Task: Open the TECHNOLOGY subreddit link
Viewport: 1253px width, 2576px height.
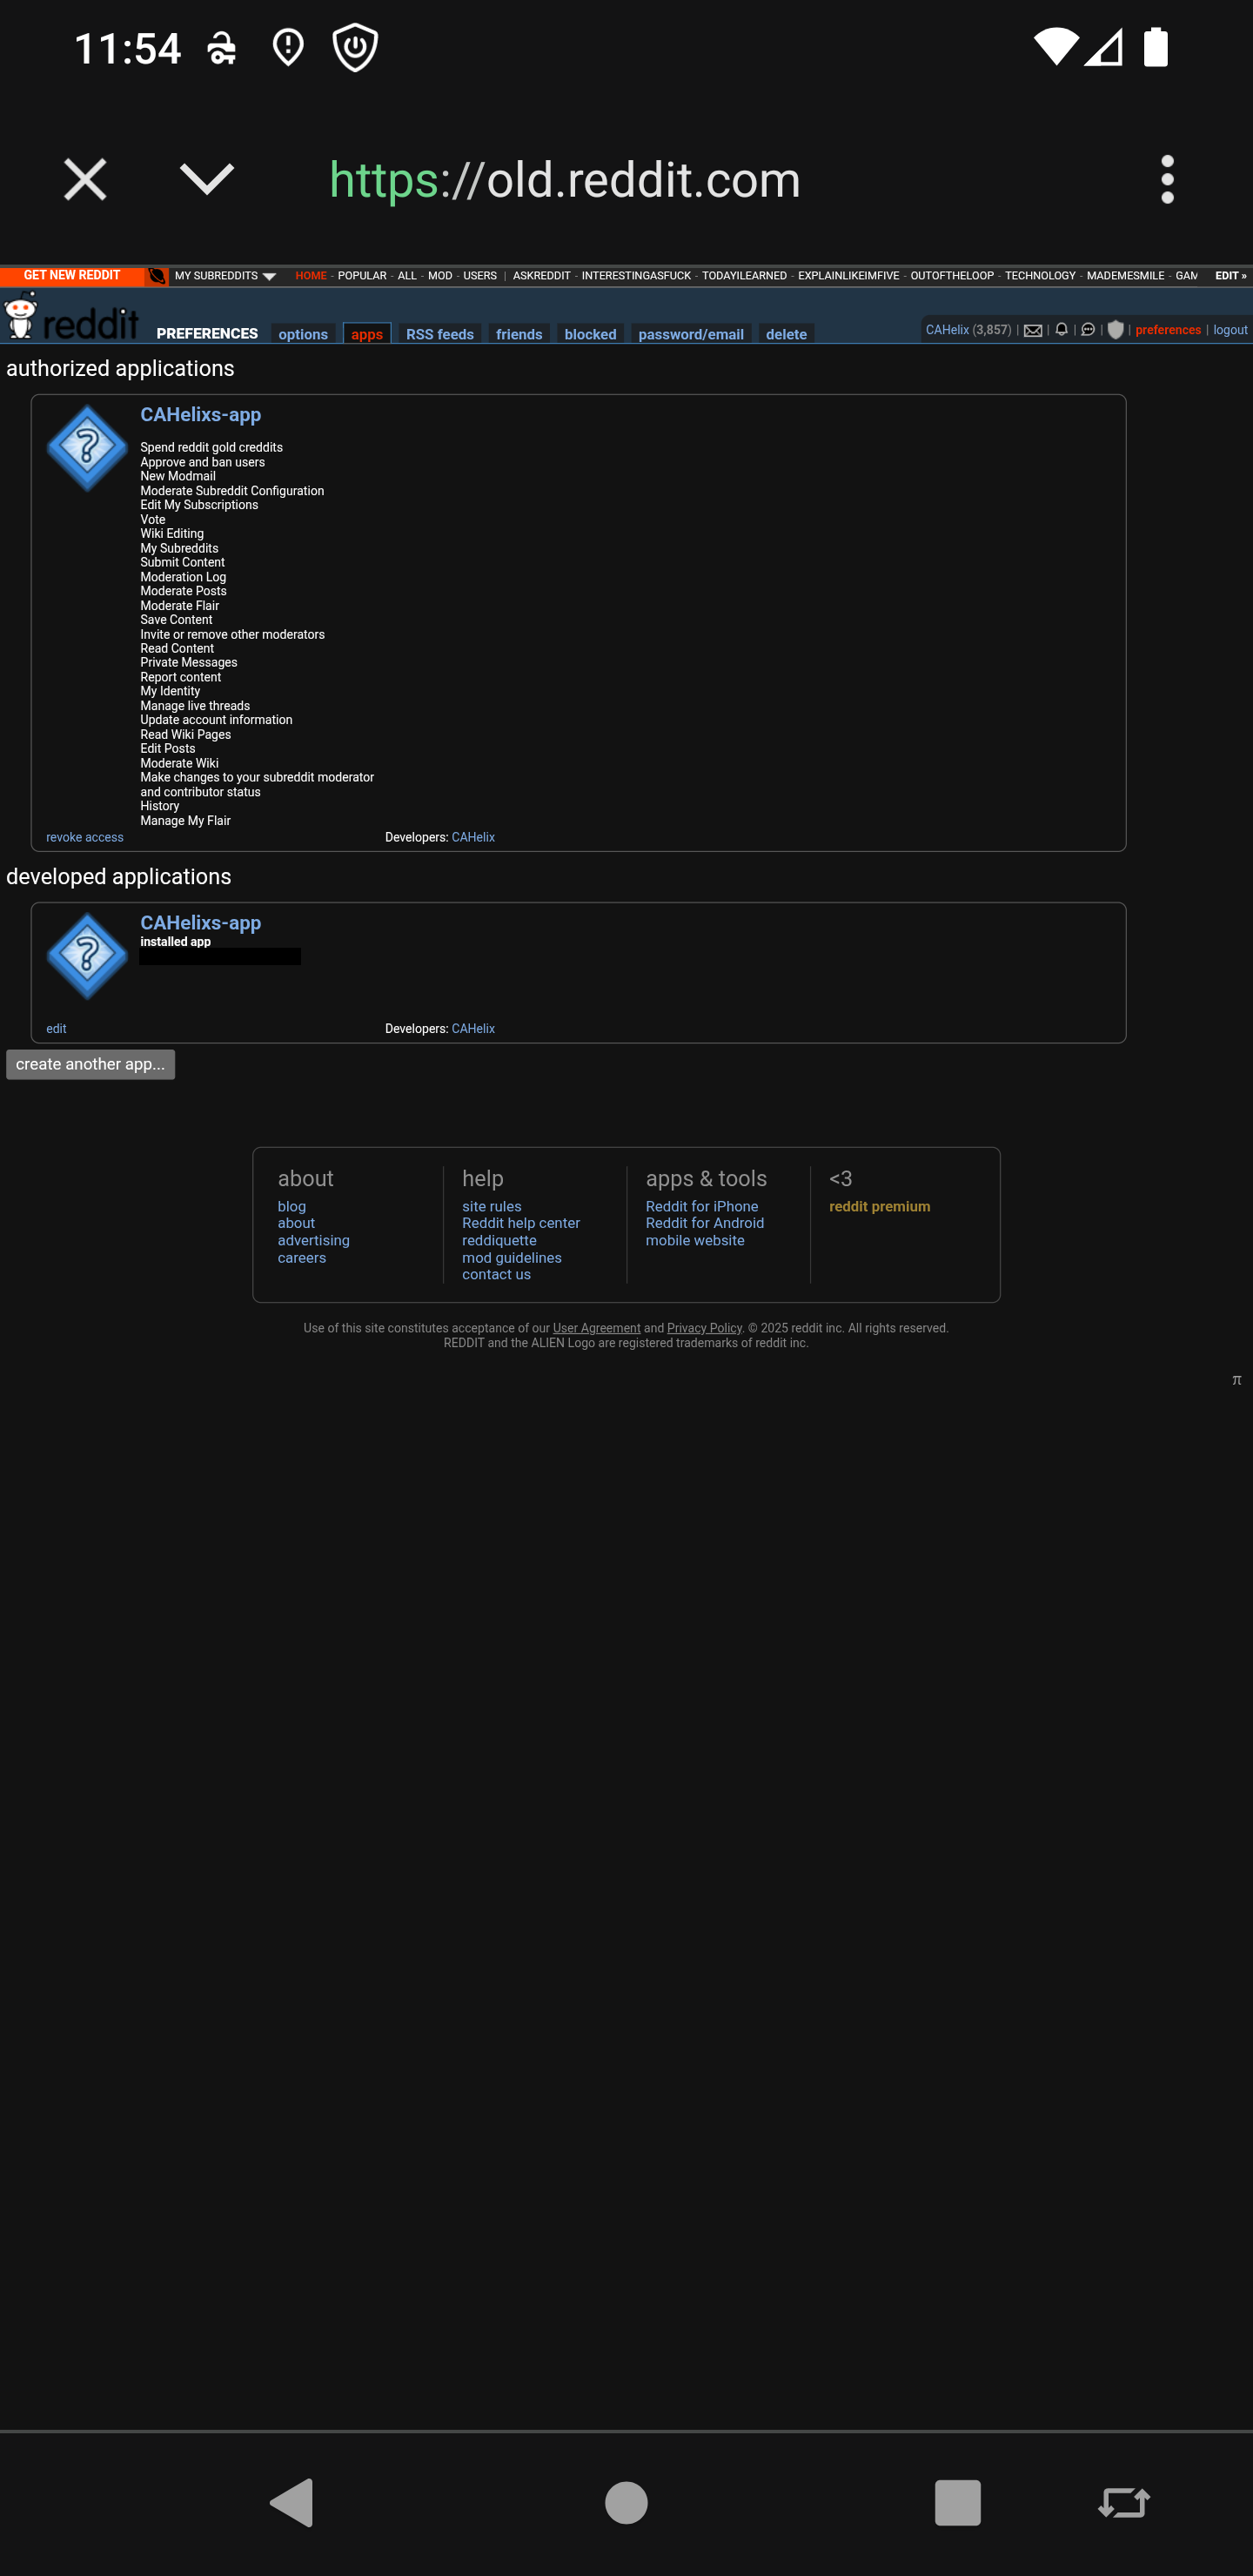Action: coord(1040,276)
